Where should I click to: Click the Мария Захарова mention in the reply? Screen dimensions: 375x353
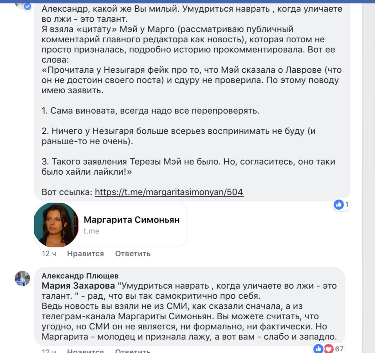point(78,286)
